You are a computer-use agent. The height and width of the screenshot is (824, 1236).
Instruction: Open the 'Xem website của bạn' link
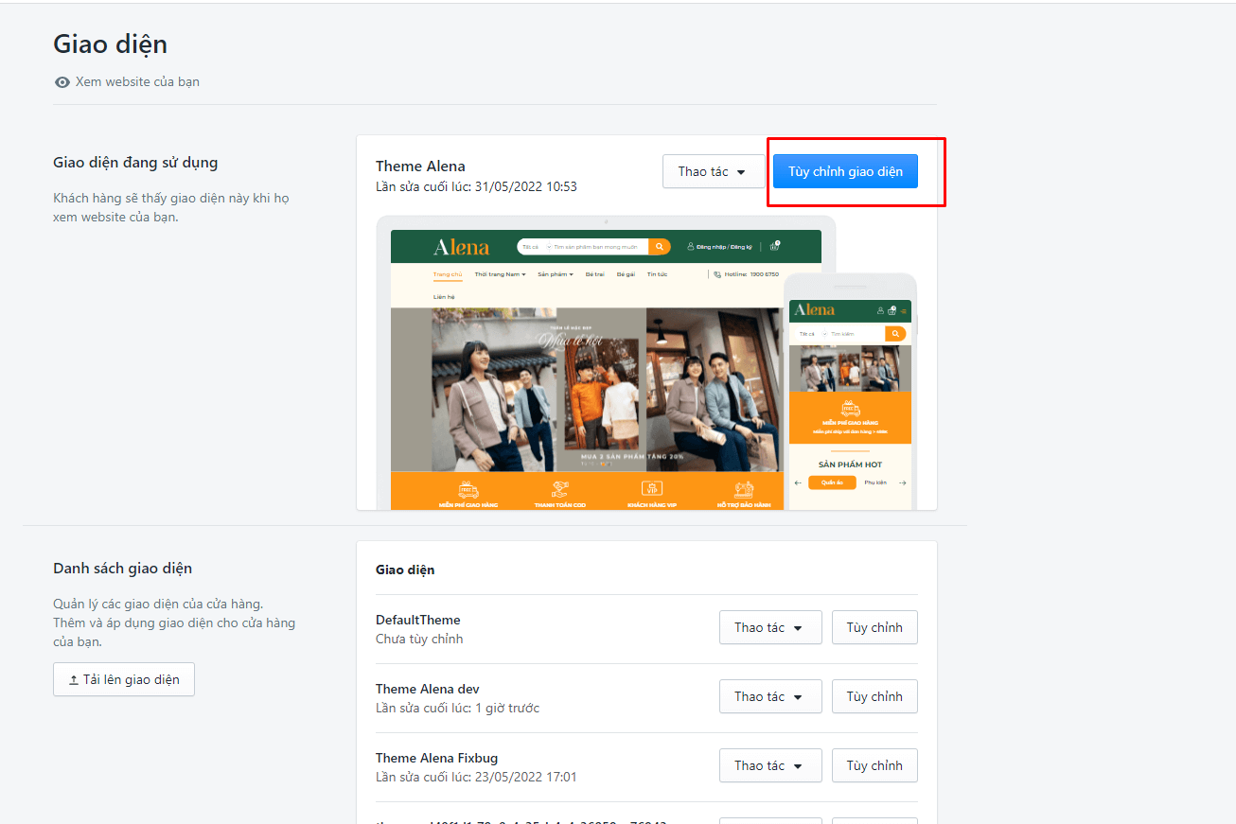(x=128, y=81)
